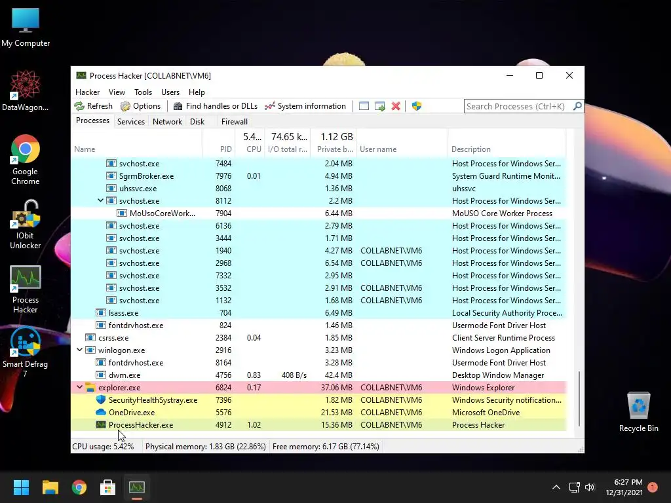The width and height of the screenshot is (671, 503).
Task: Select the Processes tab
Action: click(x=92, y=121)
